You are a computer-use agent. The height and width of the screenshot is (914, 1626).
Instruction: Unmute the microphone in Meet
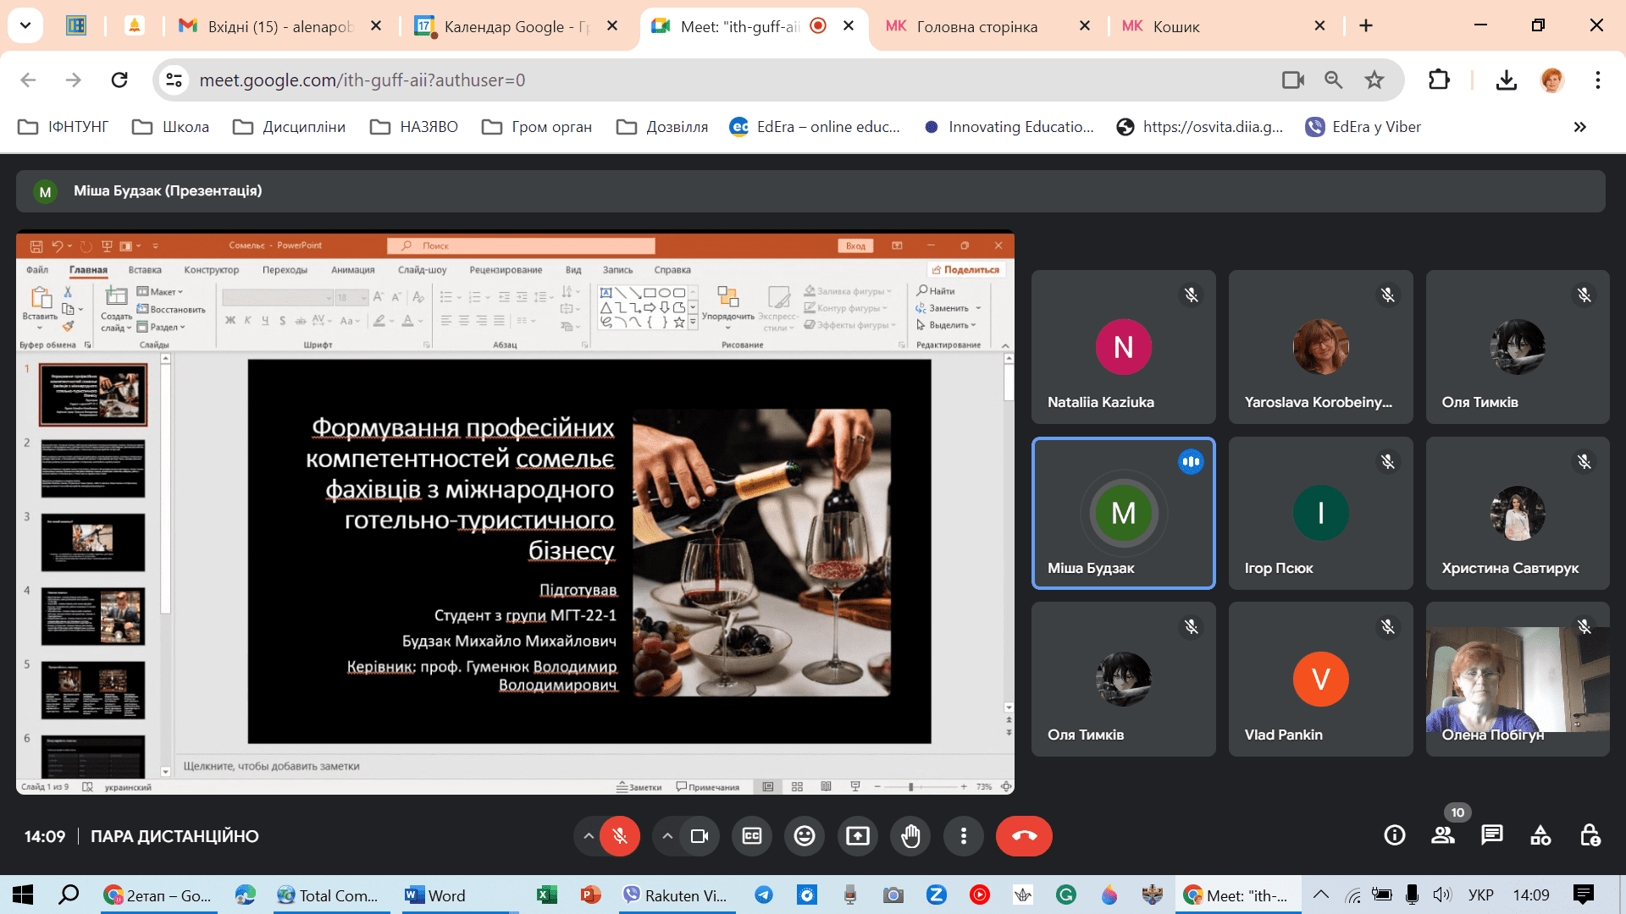620,836
